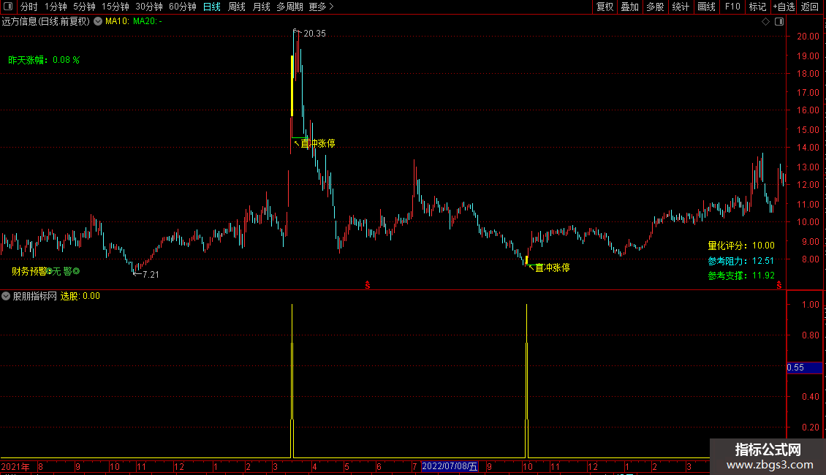Open 多周期 multi-period view
The image size is (826, 475).
[289, 7]
